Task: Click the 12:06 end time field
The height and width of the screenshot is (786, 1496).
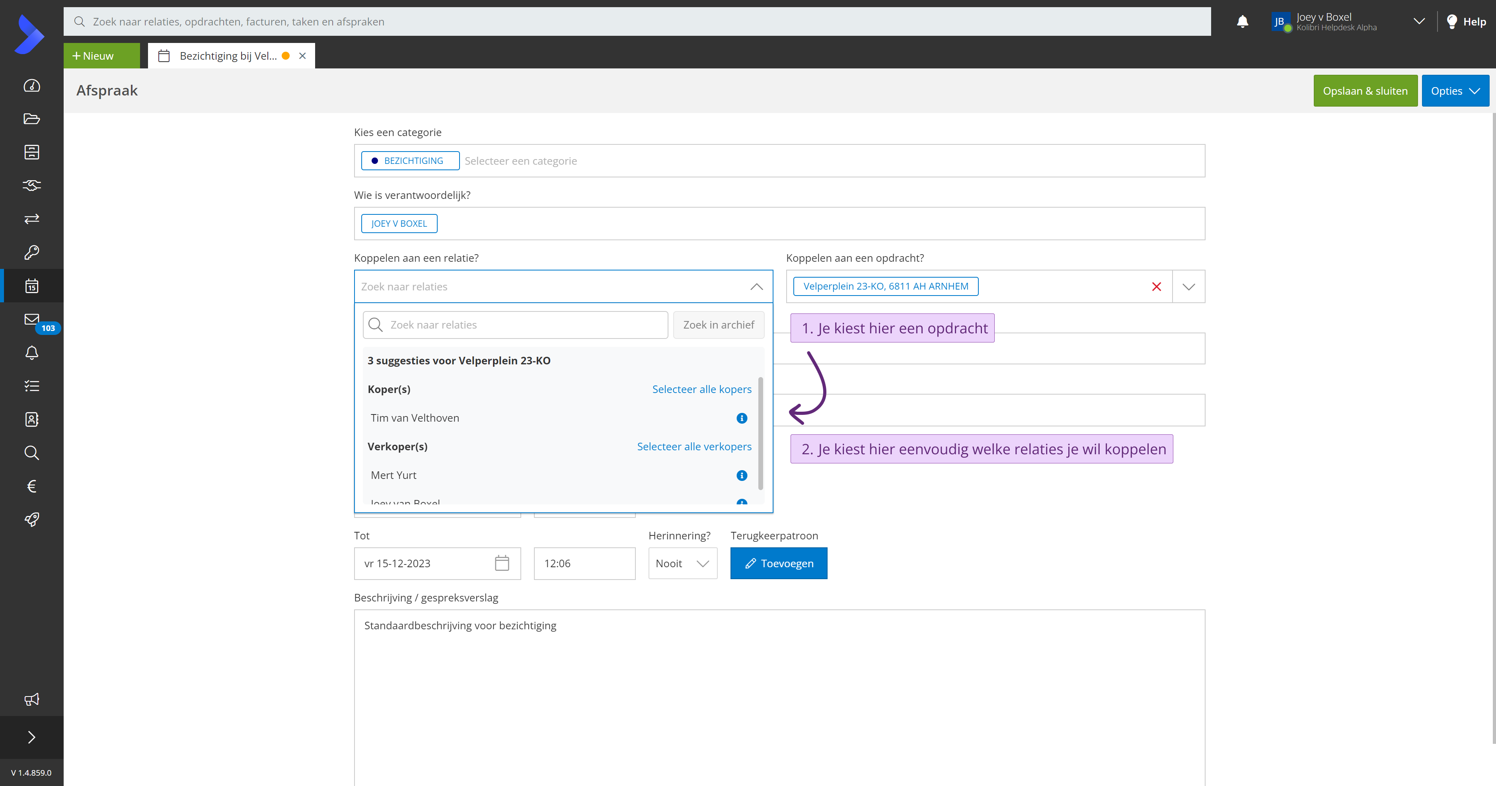Action: coord(584,563)
